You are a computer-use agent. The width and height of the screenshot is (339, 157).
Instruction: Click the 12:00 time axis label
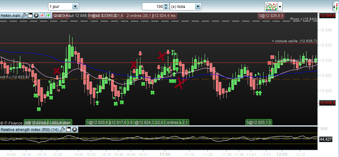click(x=282, y=154)
